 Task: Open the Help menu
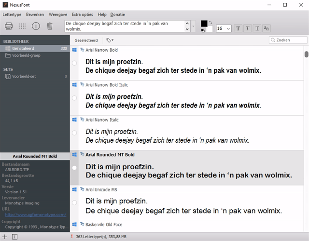(x=102, y=14)
